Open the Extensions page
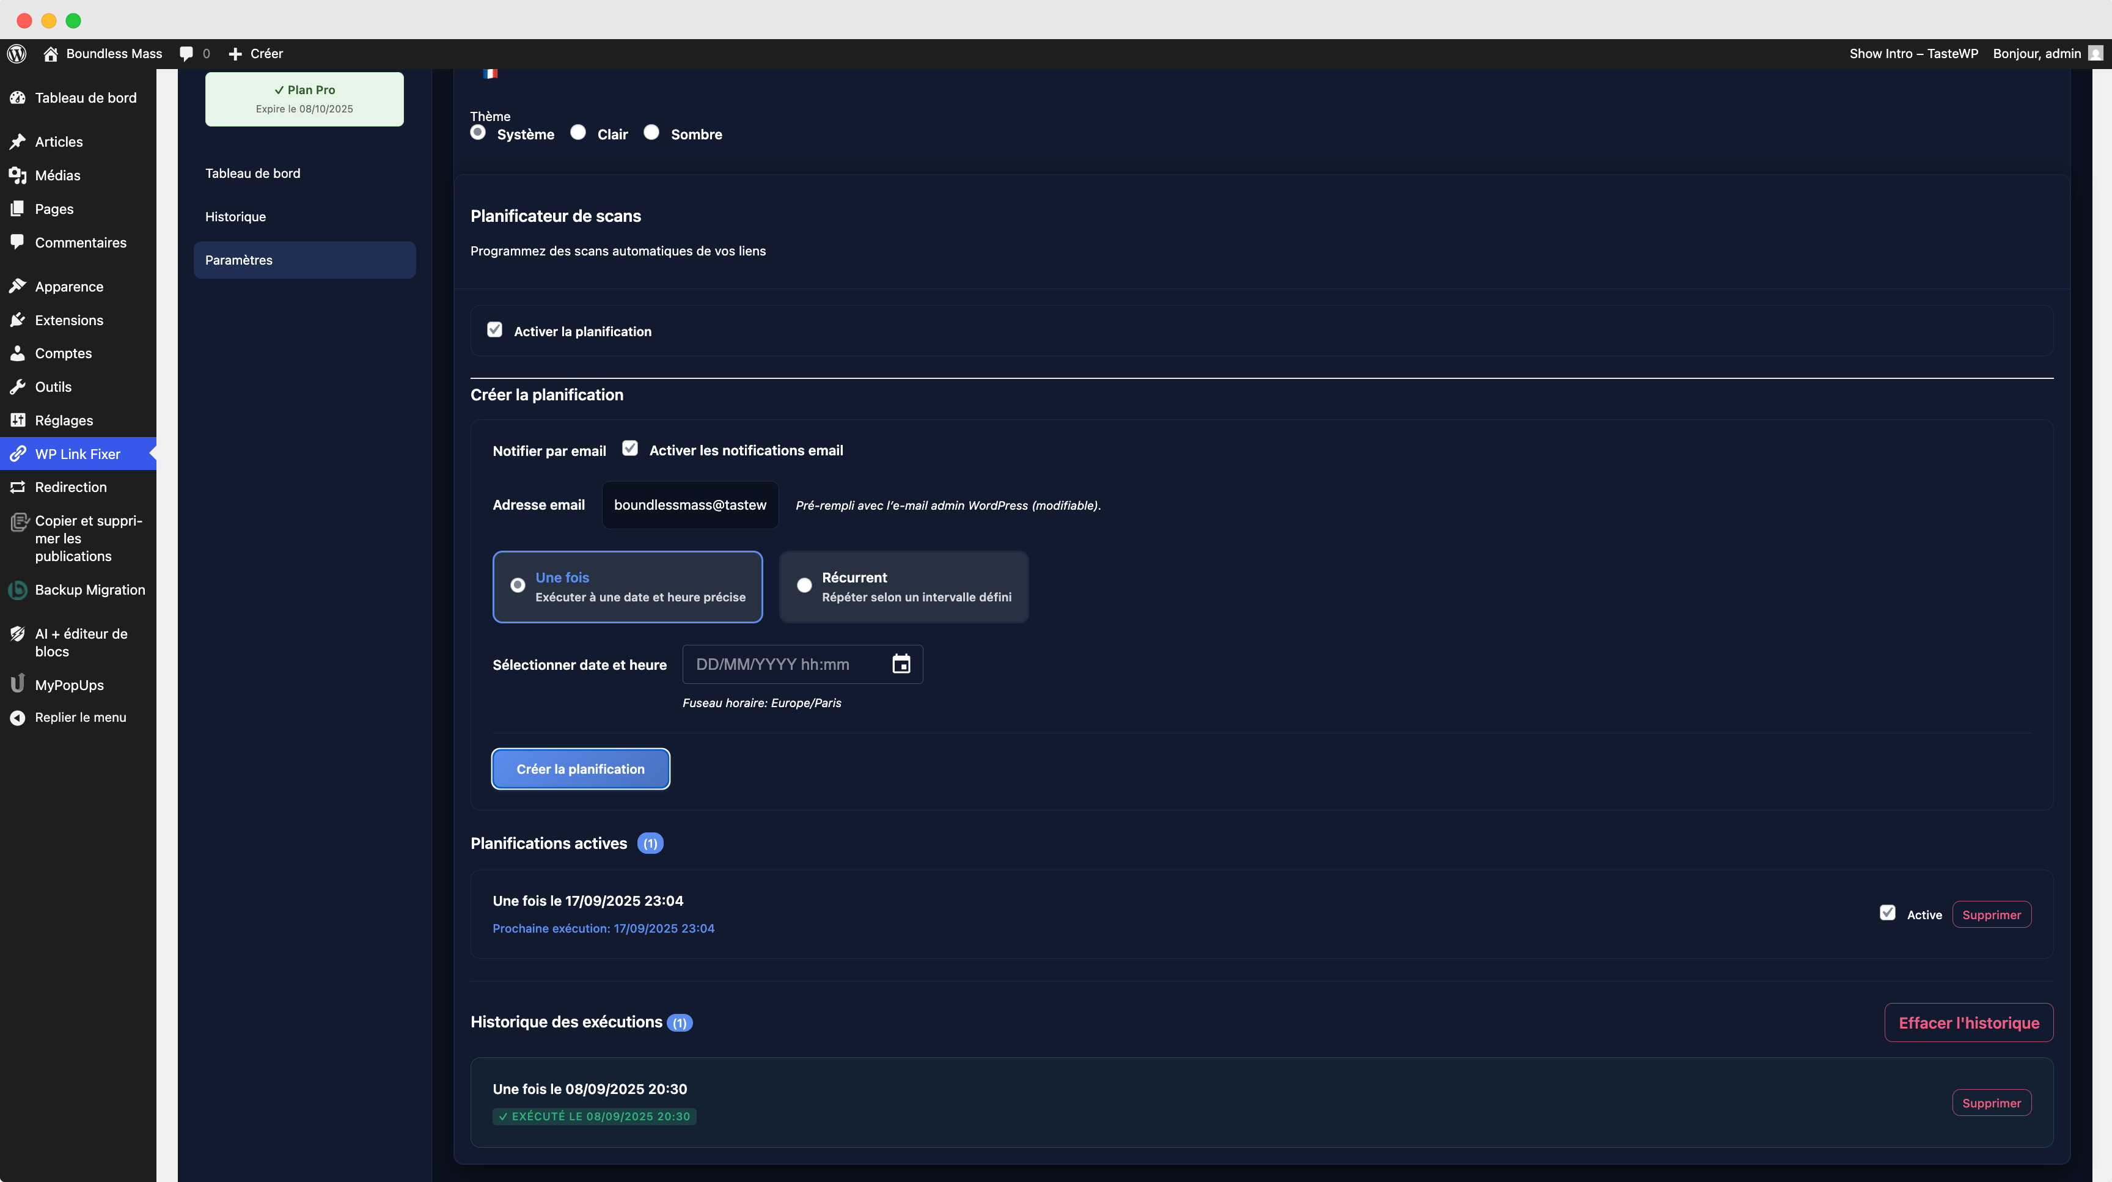 [x=69, y=320]
